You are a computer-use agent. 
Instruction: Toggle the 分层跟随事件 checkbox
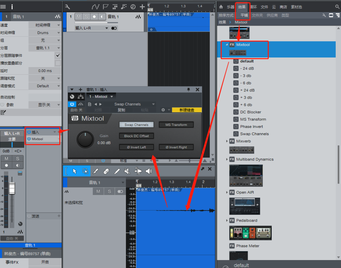(x=58, y=55)
